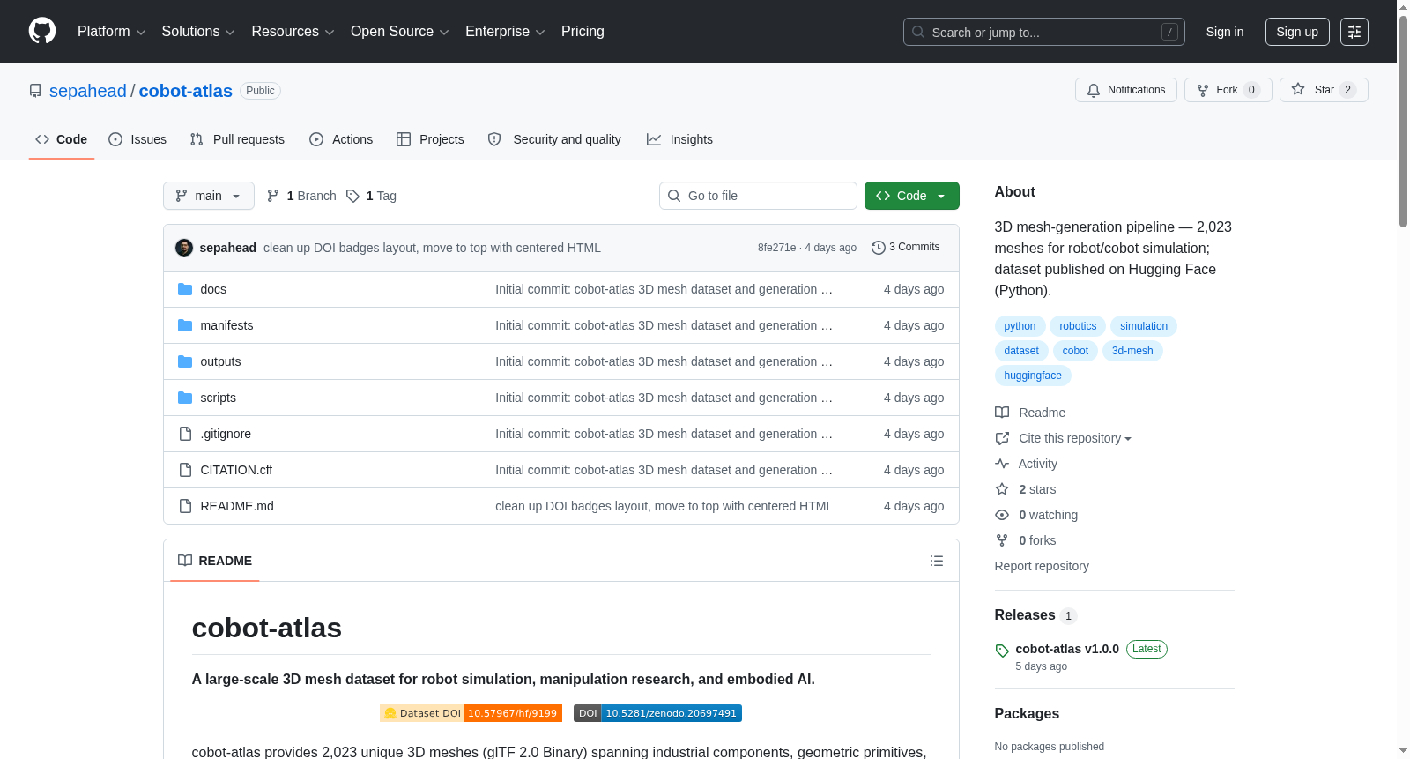This screenshot has height=759, width=1410.
Task: Click the README.md file icon
Action: pos(185,506)
